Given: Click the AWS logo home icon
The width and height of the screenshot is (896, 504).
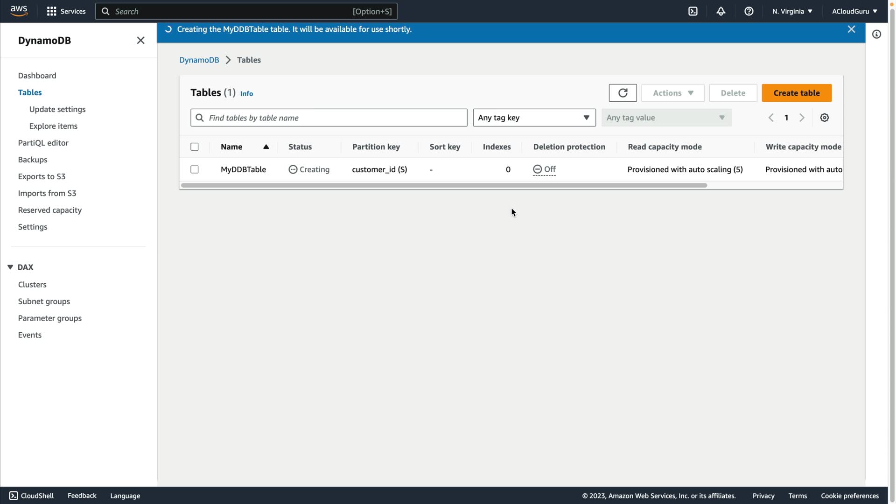Looking at the screenshot, I should click(19, 11).
